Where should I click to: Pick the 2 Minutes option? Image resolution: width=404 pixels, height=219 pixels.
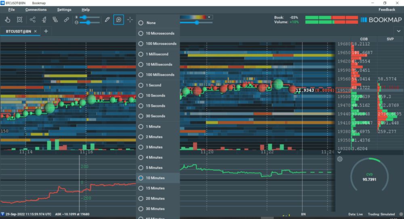pyautogui.click(x=158, y=137)
